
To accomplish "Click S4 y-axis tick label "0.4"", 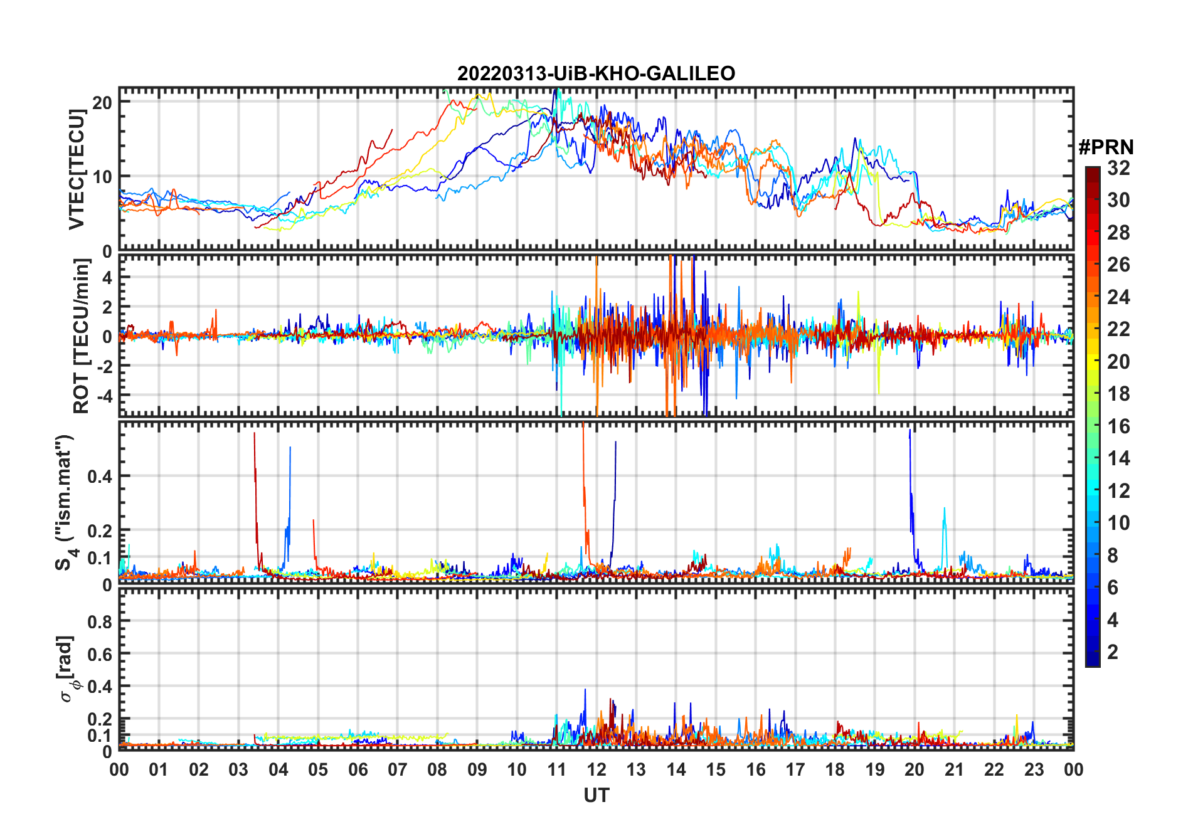I will (x=100, y=477).
